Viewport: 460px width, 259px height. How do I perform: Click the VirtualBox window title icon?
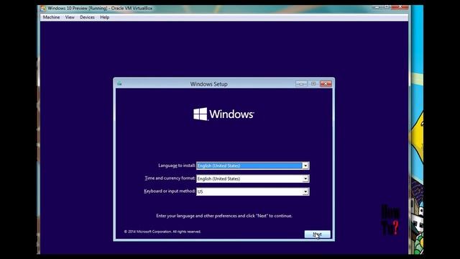[43, 8]
